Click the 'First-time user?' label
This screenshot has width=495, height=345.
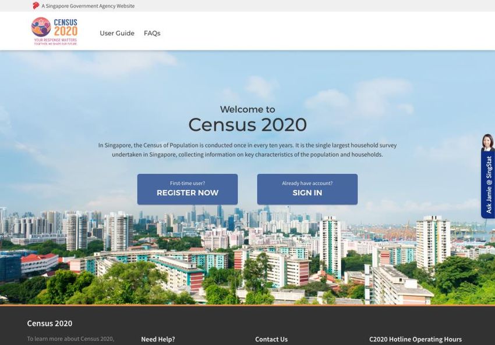point(187,183)
